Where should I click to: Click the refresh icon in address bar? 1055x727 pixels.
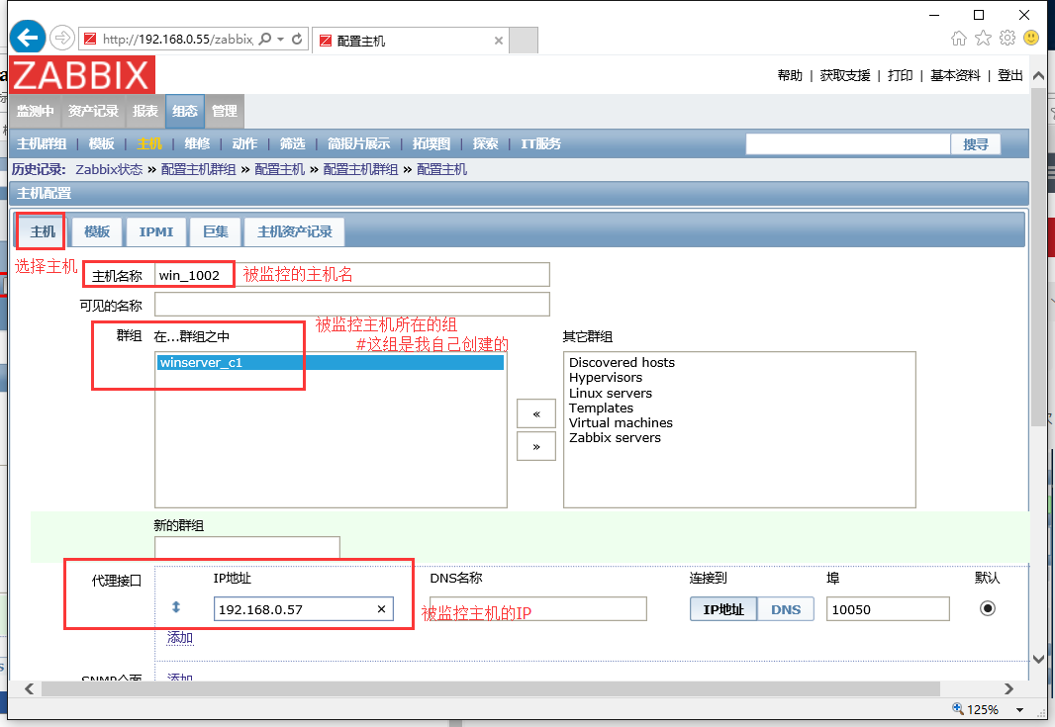297,39
